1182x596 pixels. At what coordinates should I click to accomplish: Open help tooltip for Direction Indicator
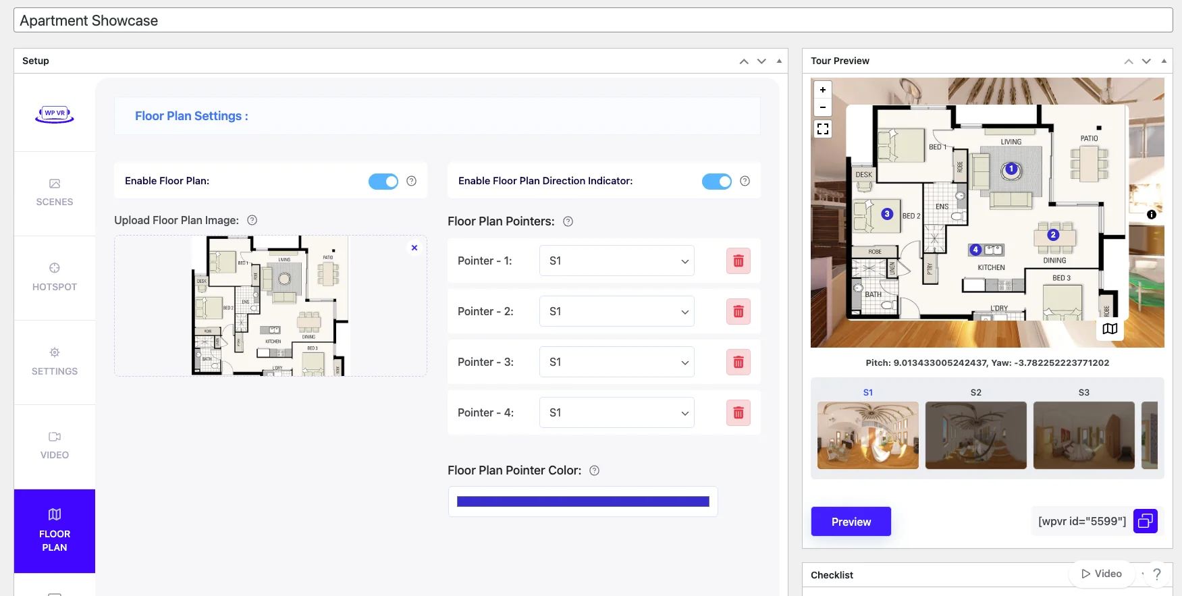coord(745,181)
